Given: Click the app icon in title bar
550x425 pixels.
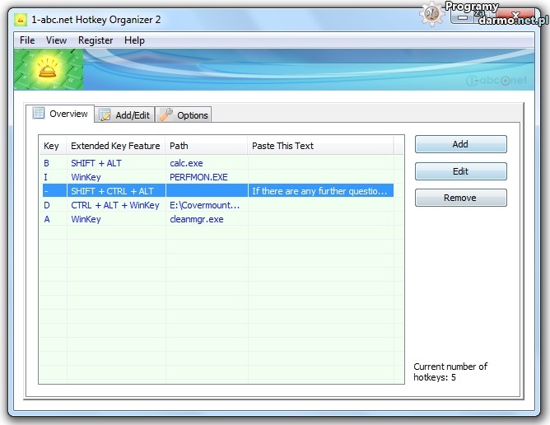Looking at the screenshot, I should click(x=21, y=20).
